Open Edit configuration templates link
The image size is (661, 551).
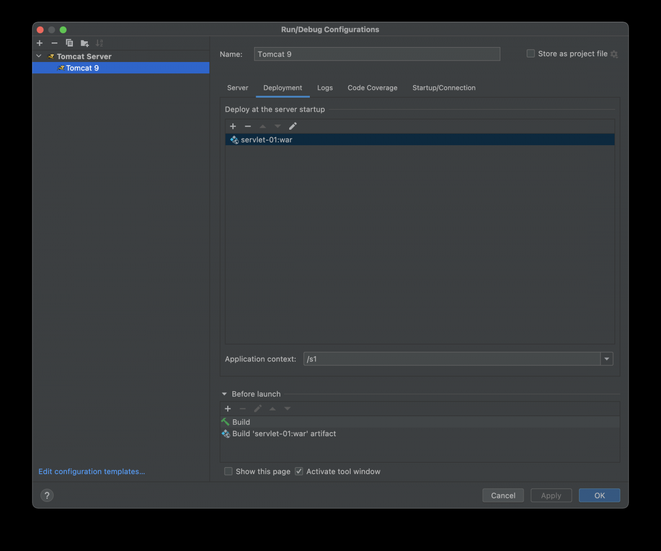[x=91, y=471]
